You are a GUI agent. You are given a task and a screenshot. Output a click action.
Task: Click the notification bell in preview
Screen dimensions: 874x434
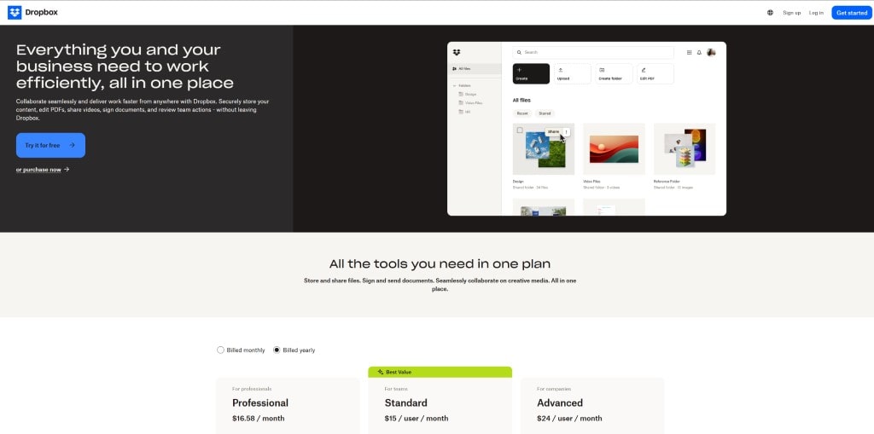click(699, 52)
